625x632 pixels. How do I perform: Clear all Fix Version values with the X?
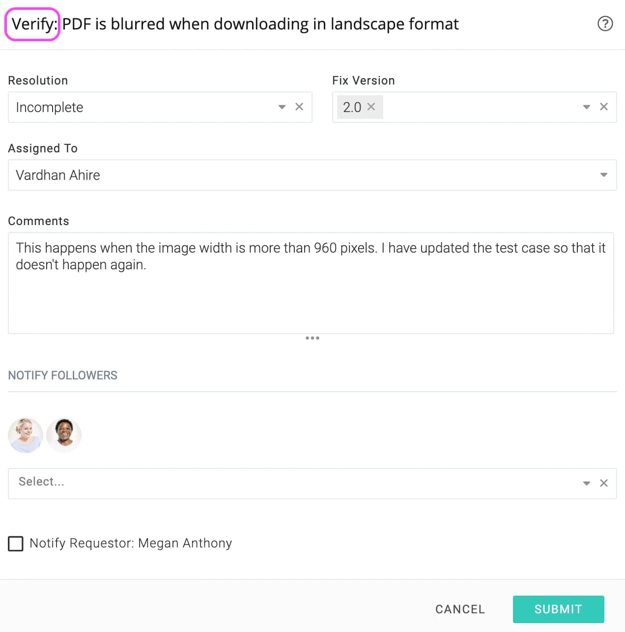pyautogui.click(x=604, y=107)
